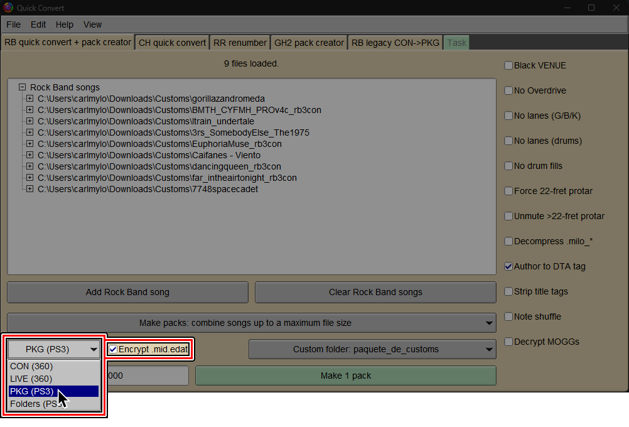
Task: Switch to RB quick convert + pack creator tab
Action: pyautogui.click(x=68, y=42)
